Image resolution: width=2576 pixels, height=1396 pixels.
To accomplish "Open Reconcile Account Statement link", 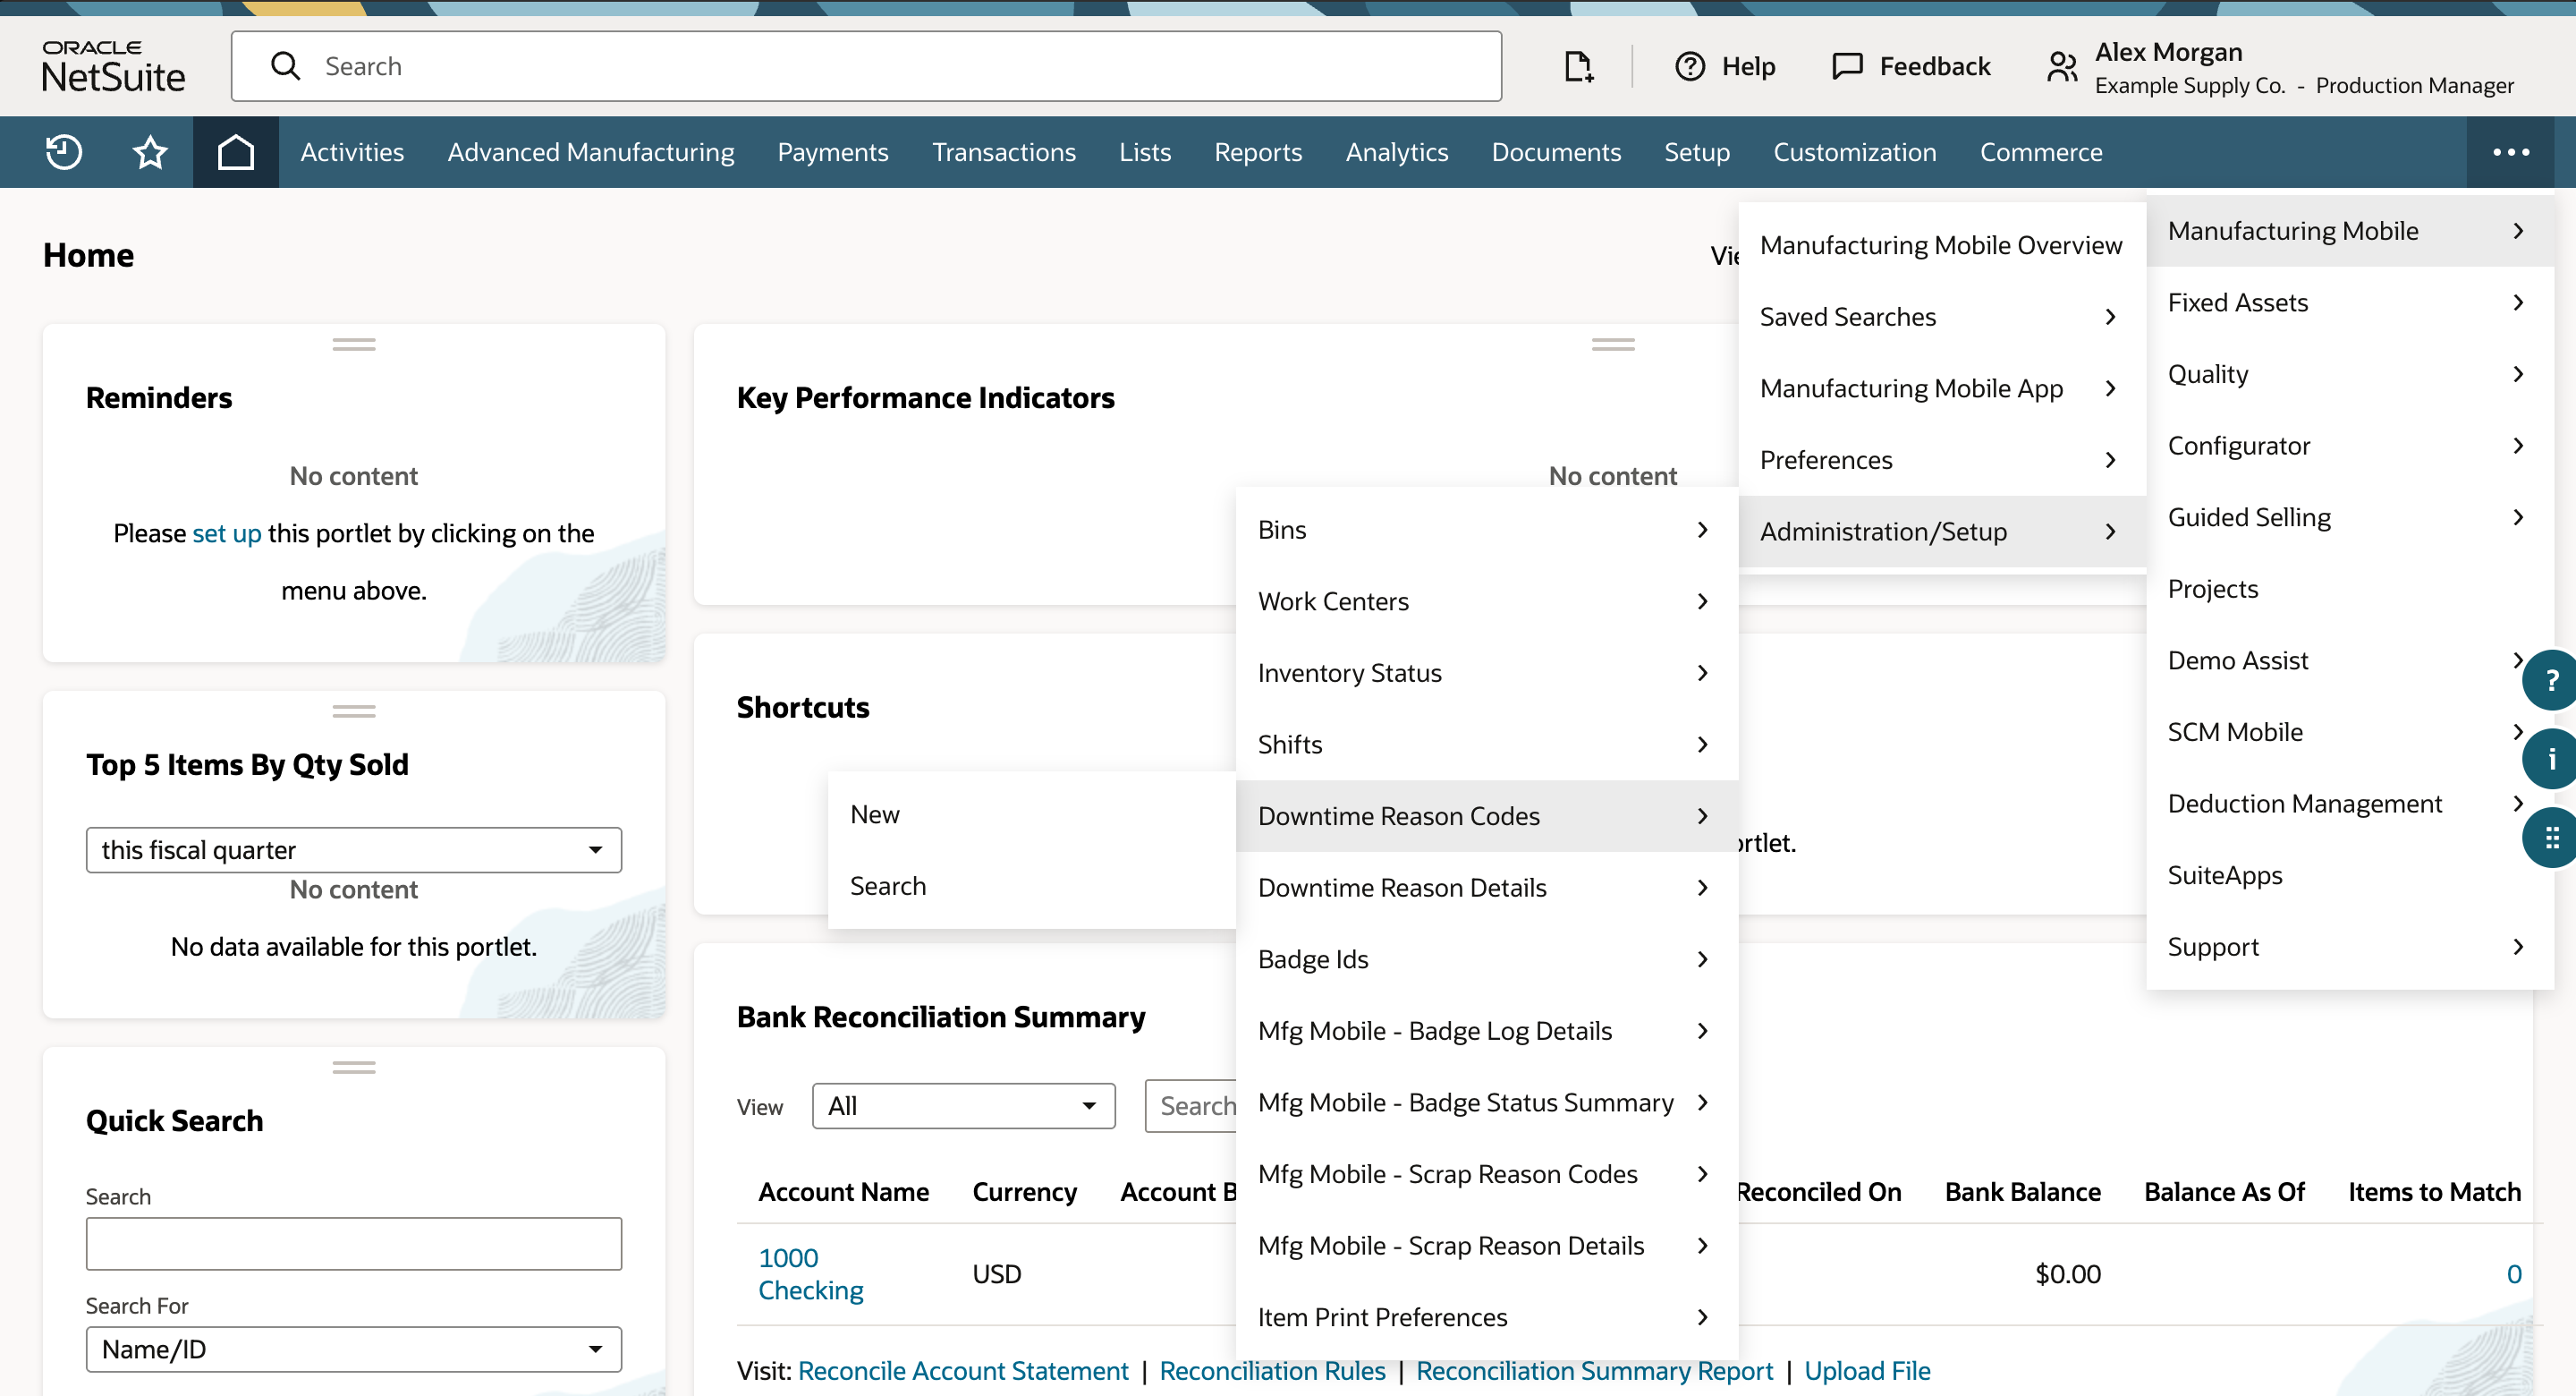I will point(963,1371).
